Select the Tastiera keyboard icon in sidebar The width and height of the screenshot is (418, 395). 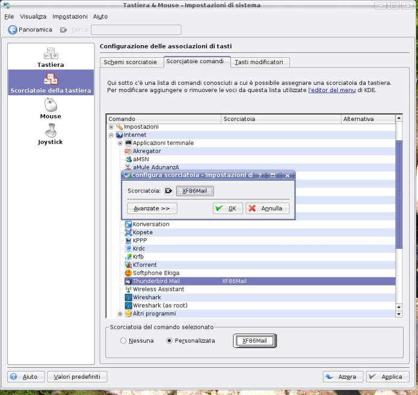51,54
